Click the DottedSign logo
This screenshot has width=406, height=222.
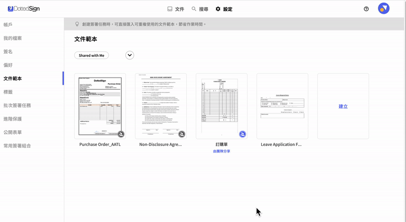(x=23, y=9)
